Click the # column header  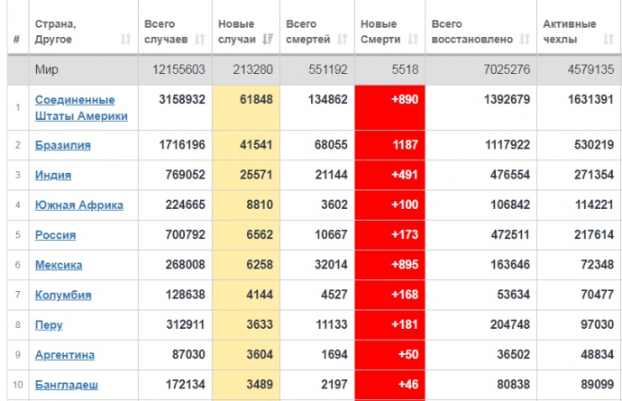[16, 40]
